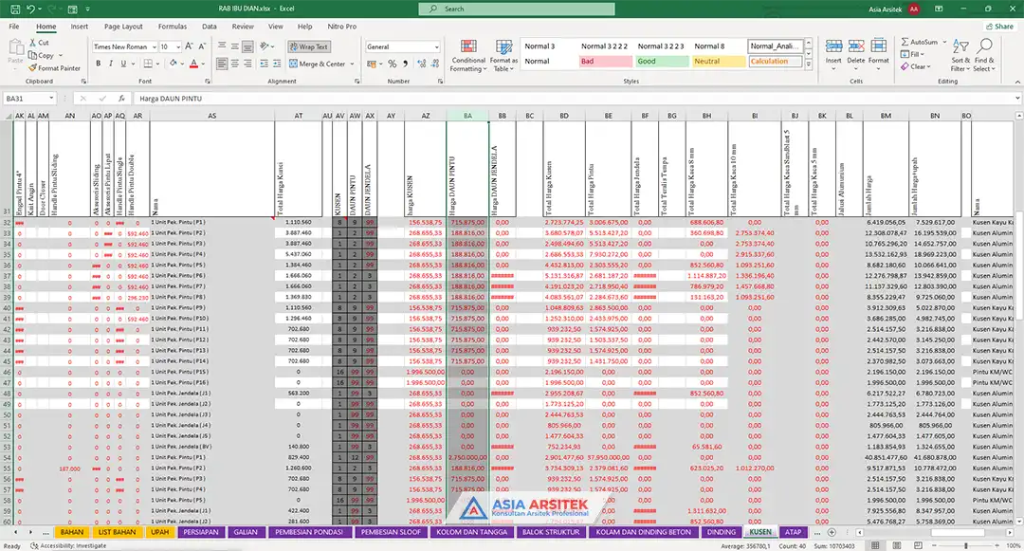Open the Formulas ribbon tab
The width and height of the screenshot is (1024, 551).
coord(172,27)
